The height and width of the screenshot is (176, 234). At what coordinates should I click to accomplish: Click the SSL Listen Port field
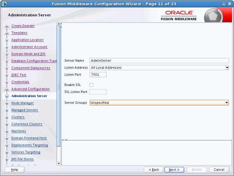pyautogui.click(x=98, y=92)
